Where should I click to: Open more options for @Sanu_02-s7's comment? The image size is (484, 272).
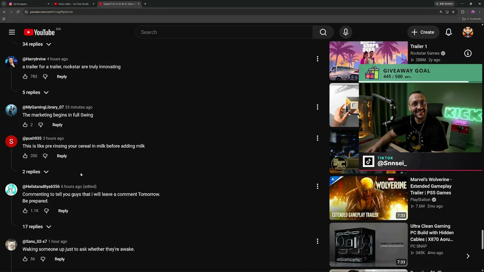pos(317,241)
